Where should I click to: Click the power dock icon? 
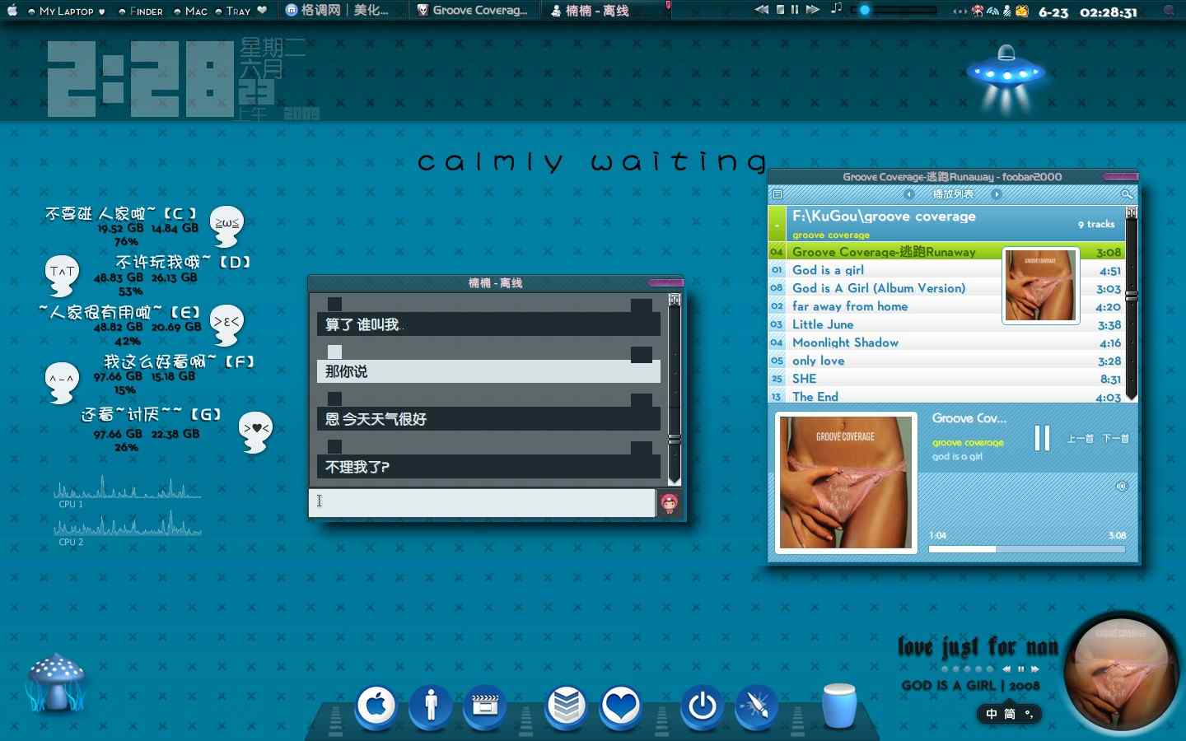(703, 706)
